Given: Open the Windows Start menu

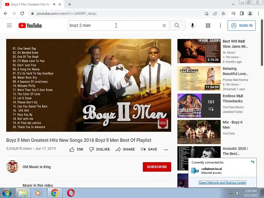Looking at the screenshot, I should pyautogui.click(x=7, y=193).
